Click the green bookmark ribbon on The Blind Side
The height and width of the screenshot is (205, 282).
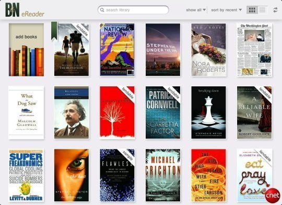[x=54, y=31]
